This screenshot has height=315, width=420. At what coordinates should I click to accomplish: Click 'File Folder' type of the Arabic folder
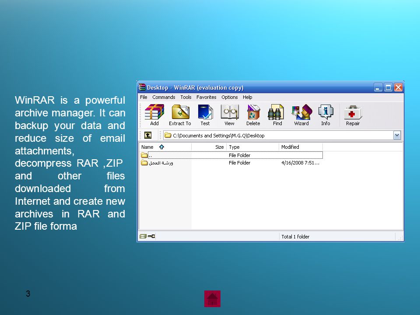239,163
